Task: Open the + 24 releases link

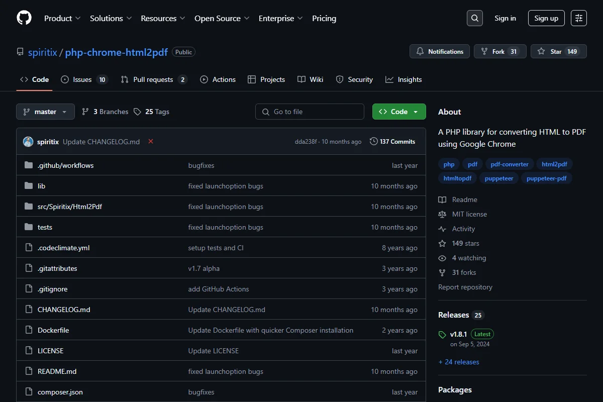Action: pos(459,362)
